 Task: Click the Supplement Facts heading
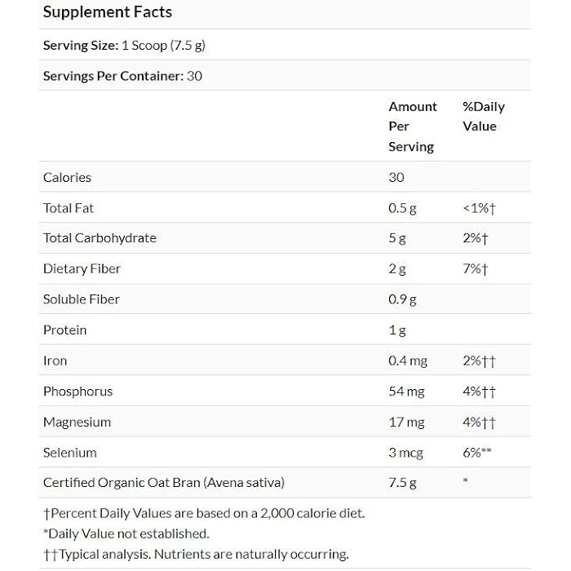[107, 12]
